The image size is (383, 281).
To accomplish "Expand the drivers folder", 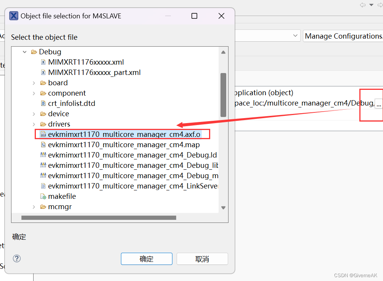I will pos(34,124).
